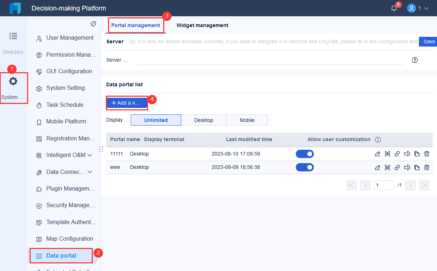Disable user customization for portal 11111
The height and width of the screenshot is (271, 437).
pos(305,154)
